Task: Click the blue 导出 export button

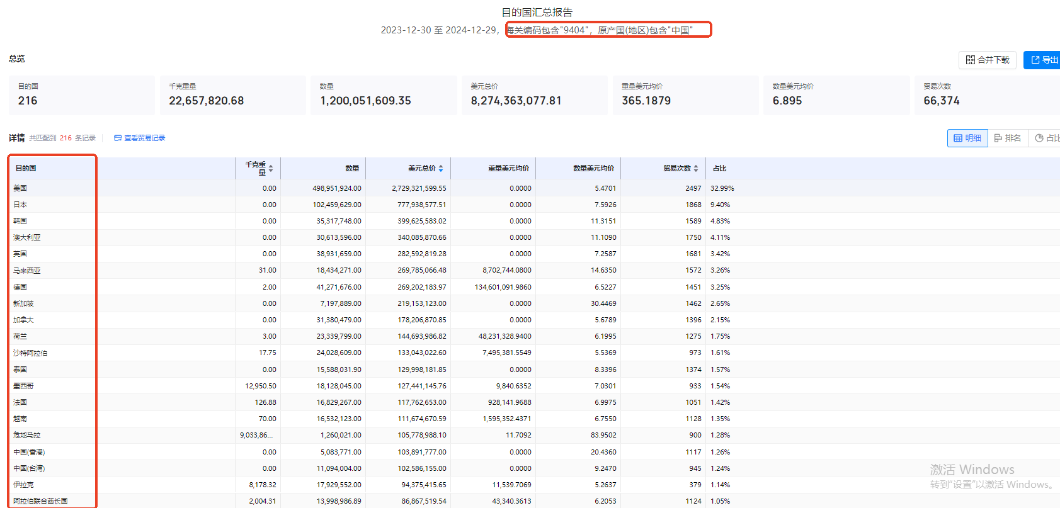Action: coord(1044,60)
